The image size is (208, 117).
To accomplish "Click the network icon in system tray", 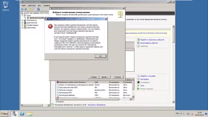I will [x=188, y=114].
